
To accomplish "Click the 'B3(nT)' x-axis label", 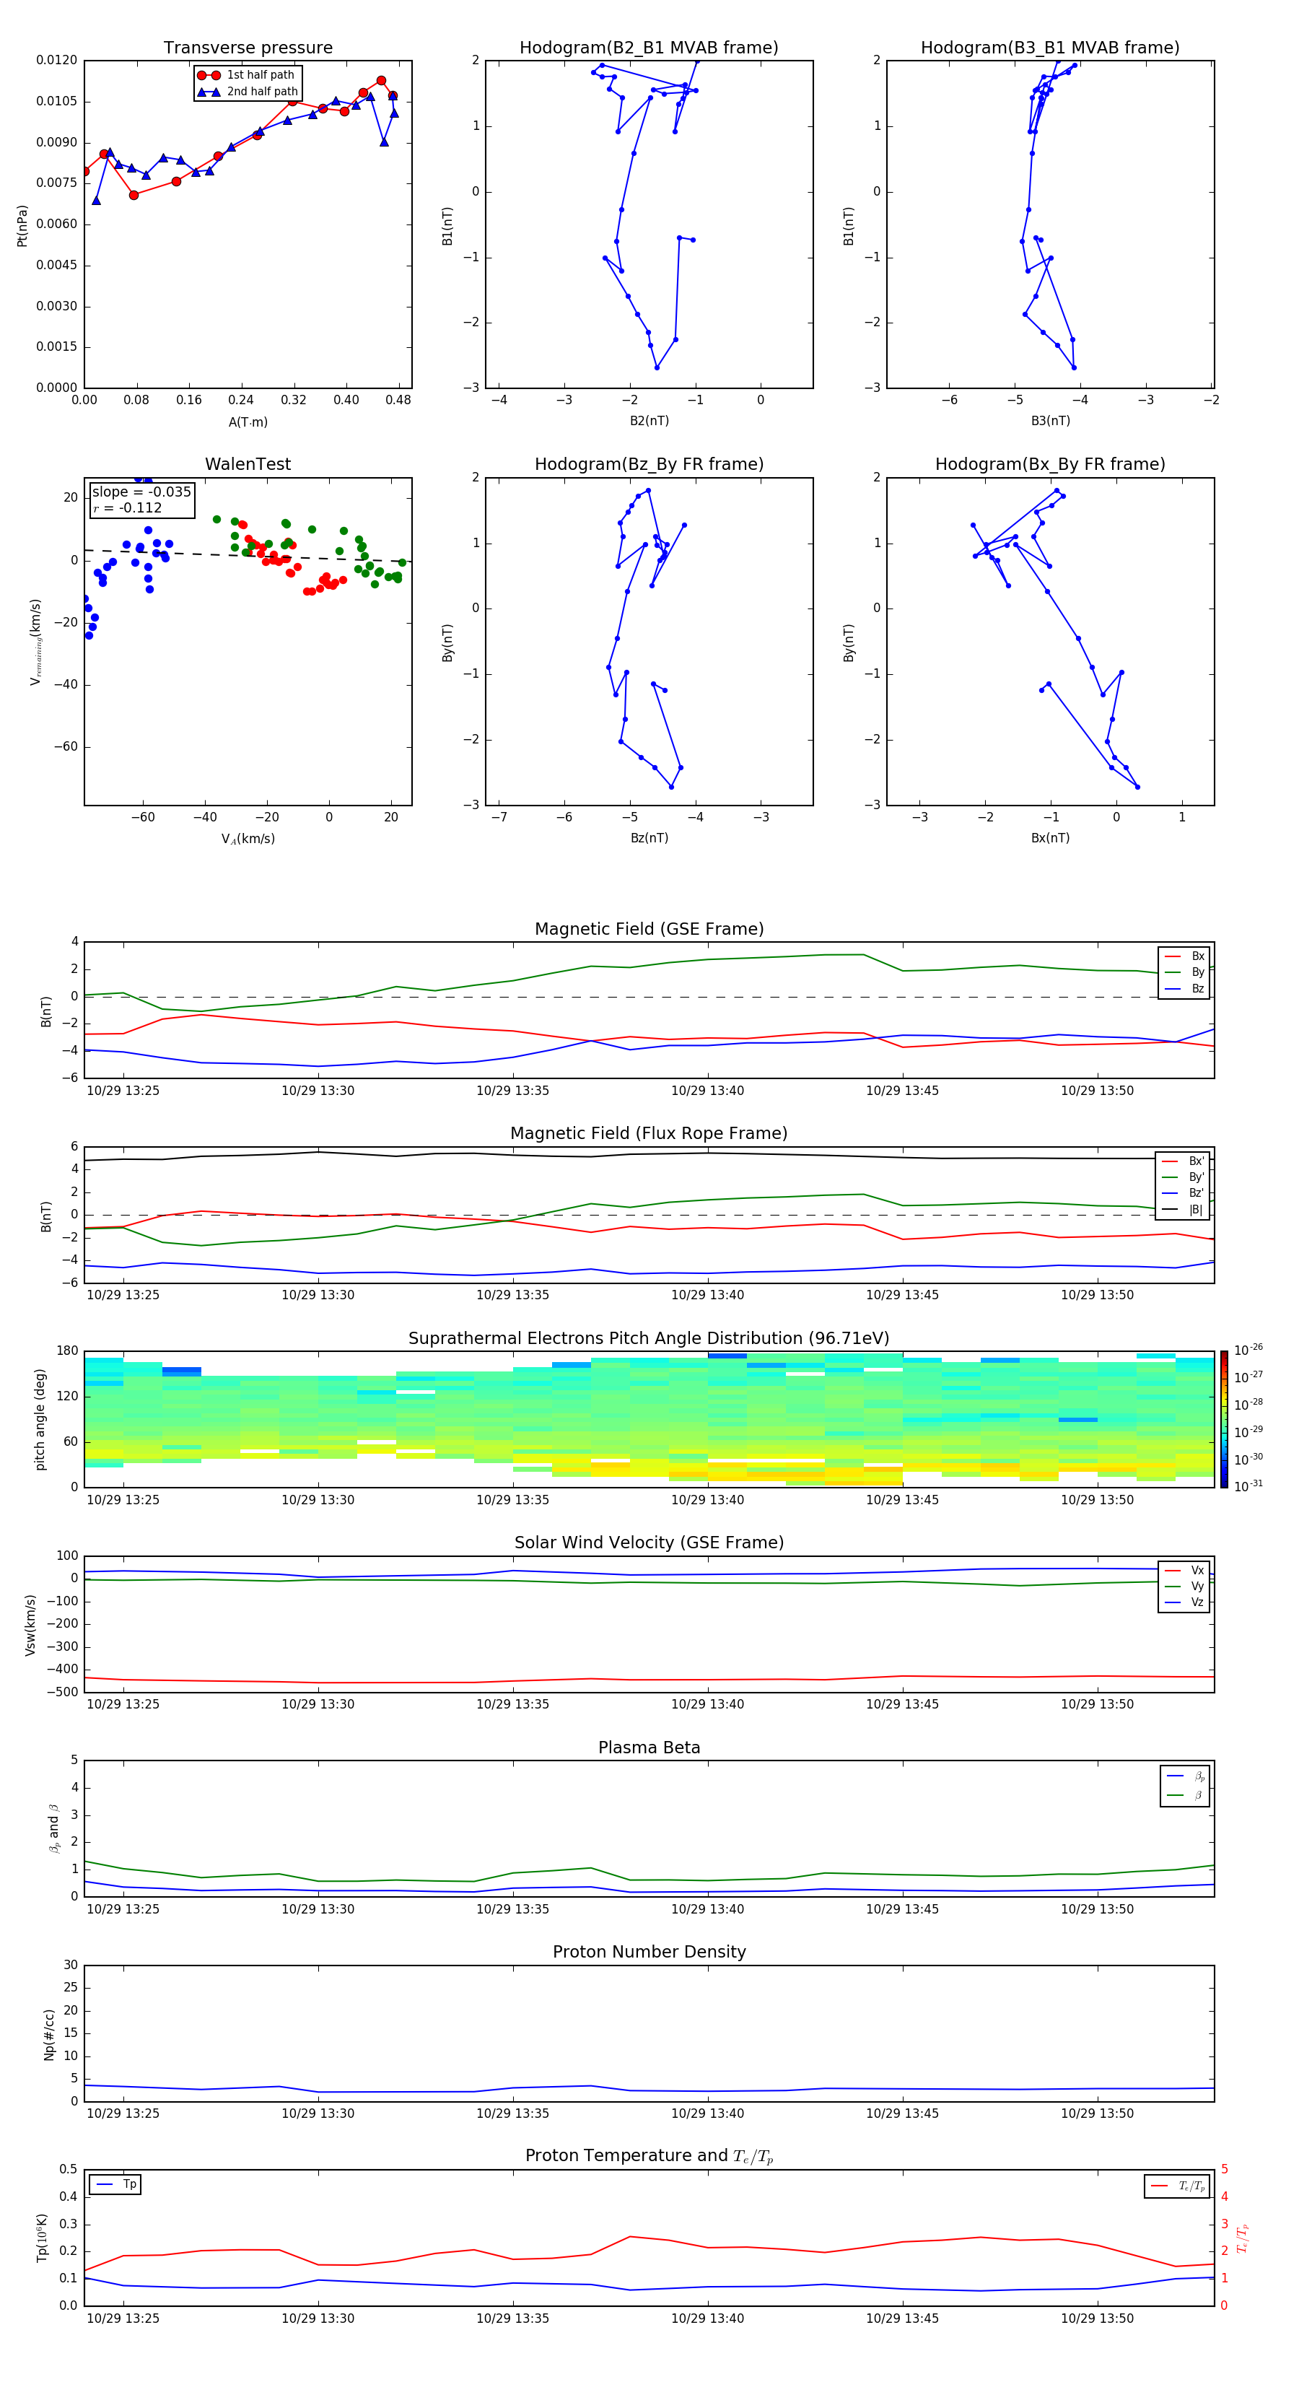I will point(1050,421).
